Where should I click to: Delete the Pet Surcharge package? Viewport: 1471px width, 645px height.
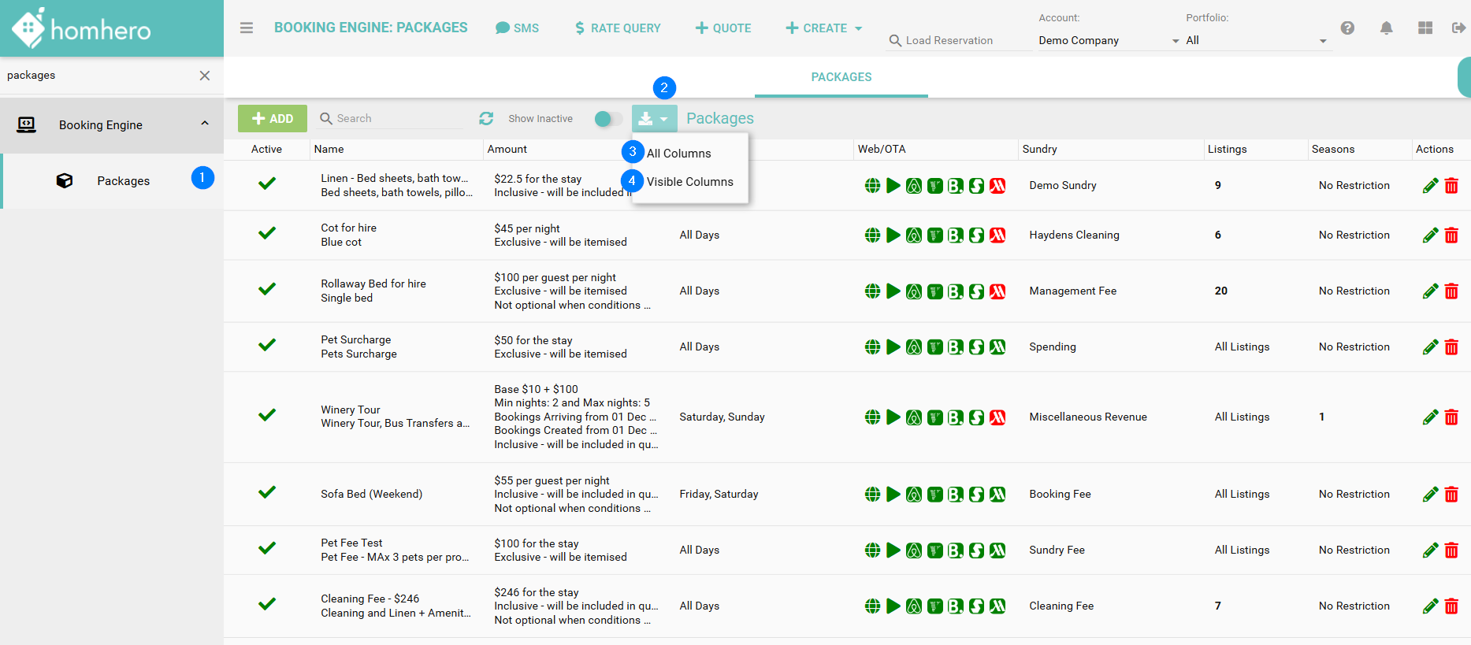(x=1451, y=347)
